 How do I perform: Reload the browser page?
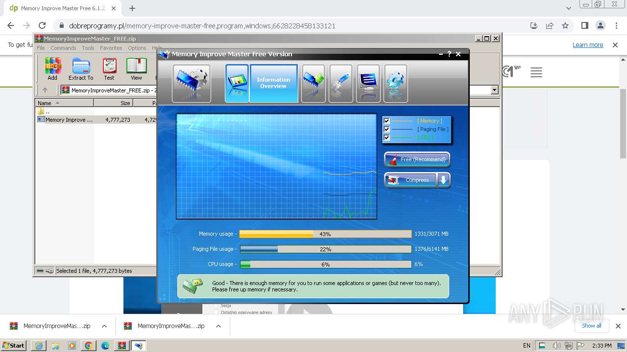[x=42, y=25]
